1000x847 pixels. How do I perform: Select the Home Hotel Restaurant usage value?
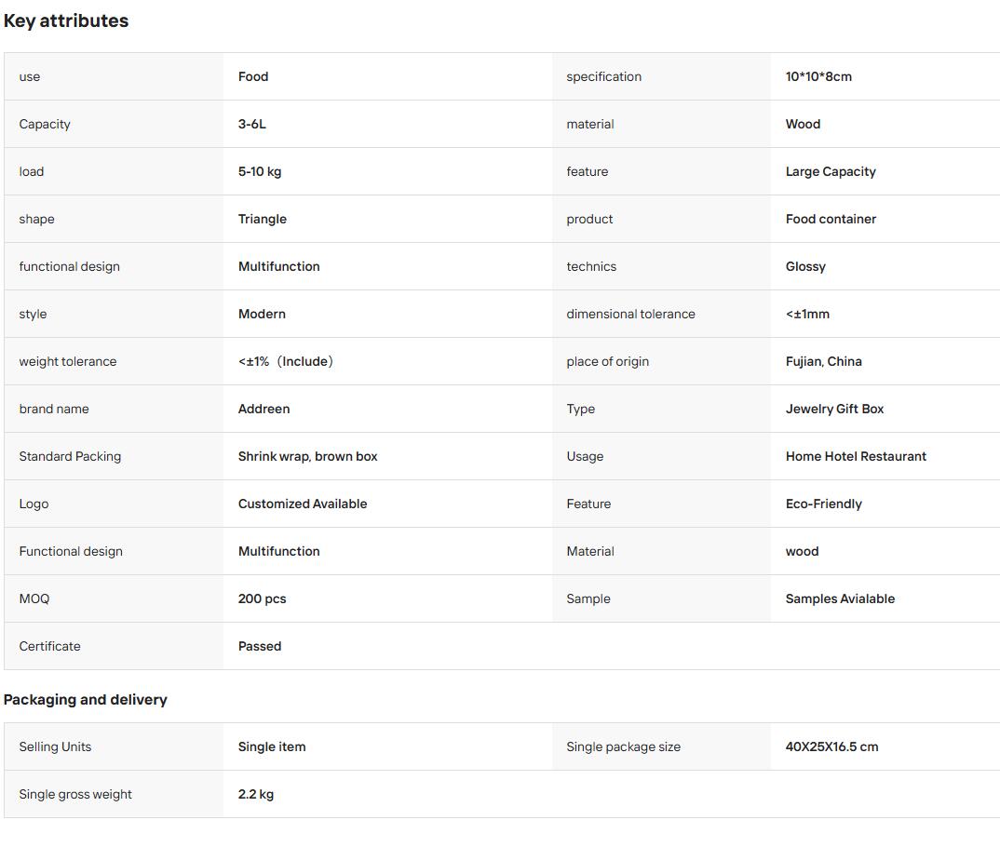tap(856, 456)
